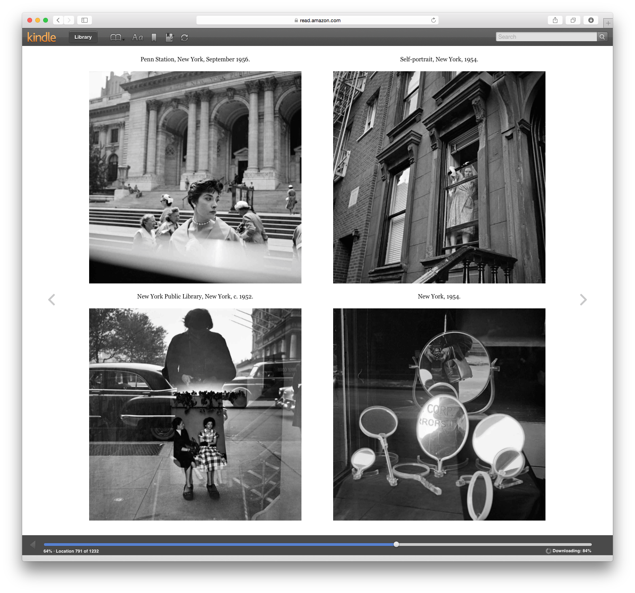Show all Safari tabs overview
The height and width of the screenshot is (593, 635).
[x=573, y=20]
